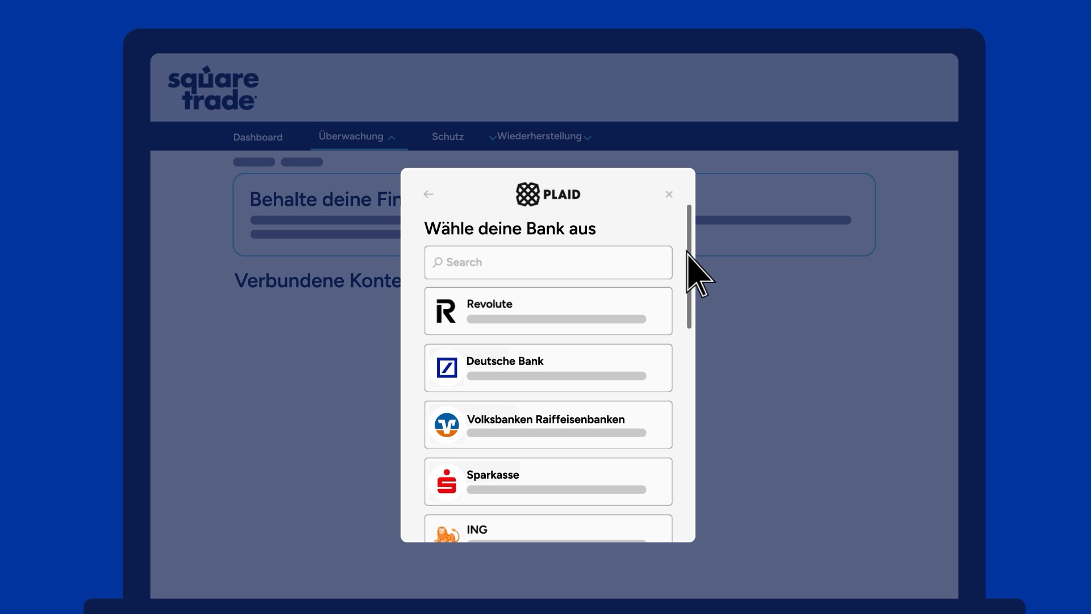Click the SquareTrade logo
This screenshot has height=614, width=1091.
coord(213,88)
